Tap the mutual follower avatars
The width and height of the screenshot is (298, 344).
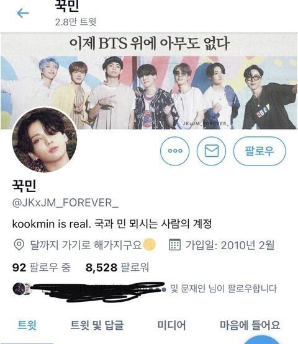point(22,289)
